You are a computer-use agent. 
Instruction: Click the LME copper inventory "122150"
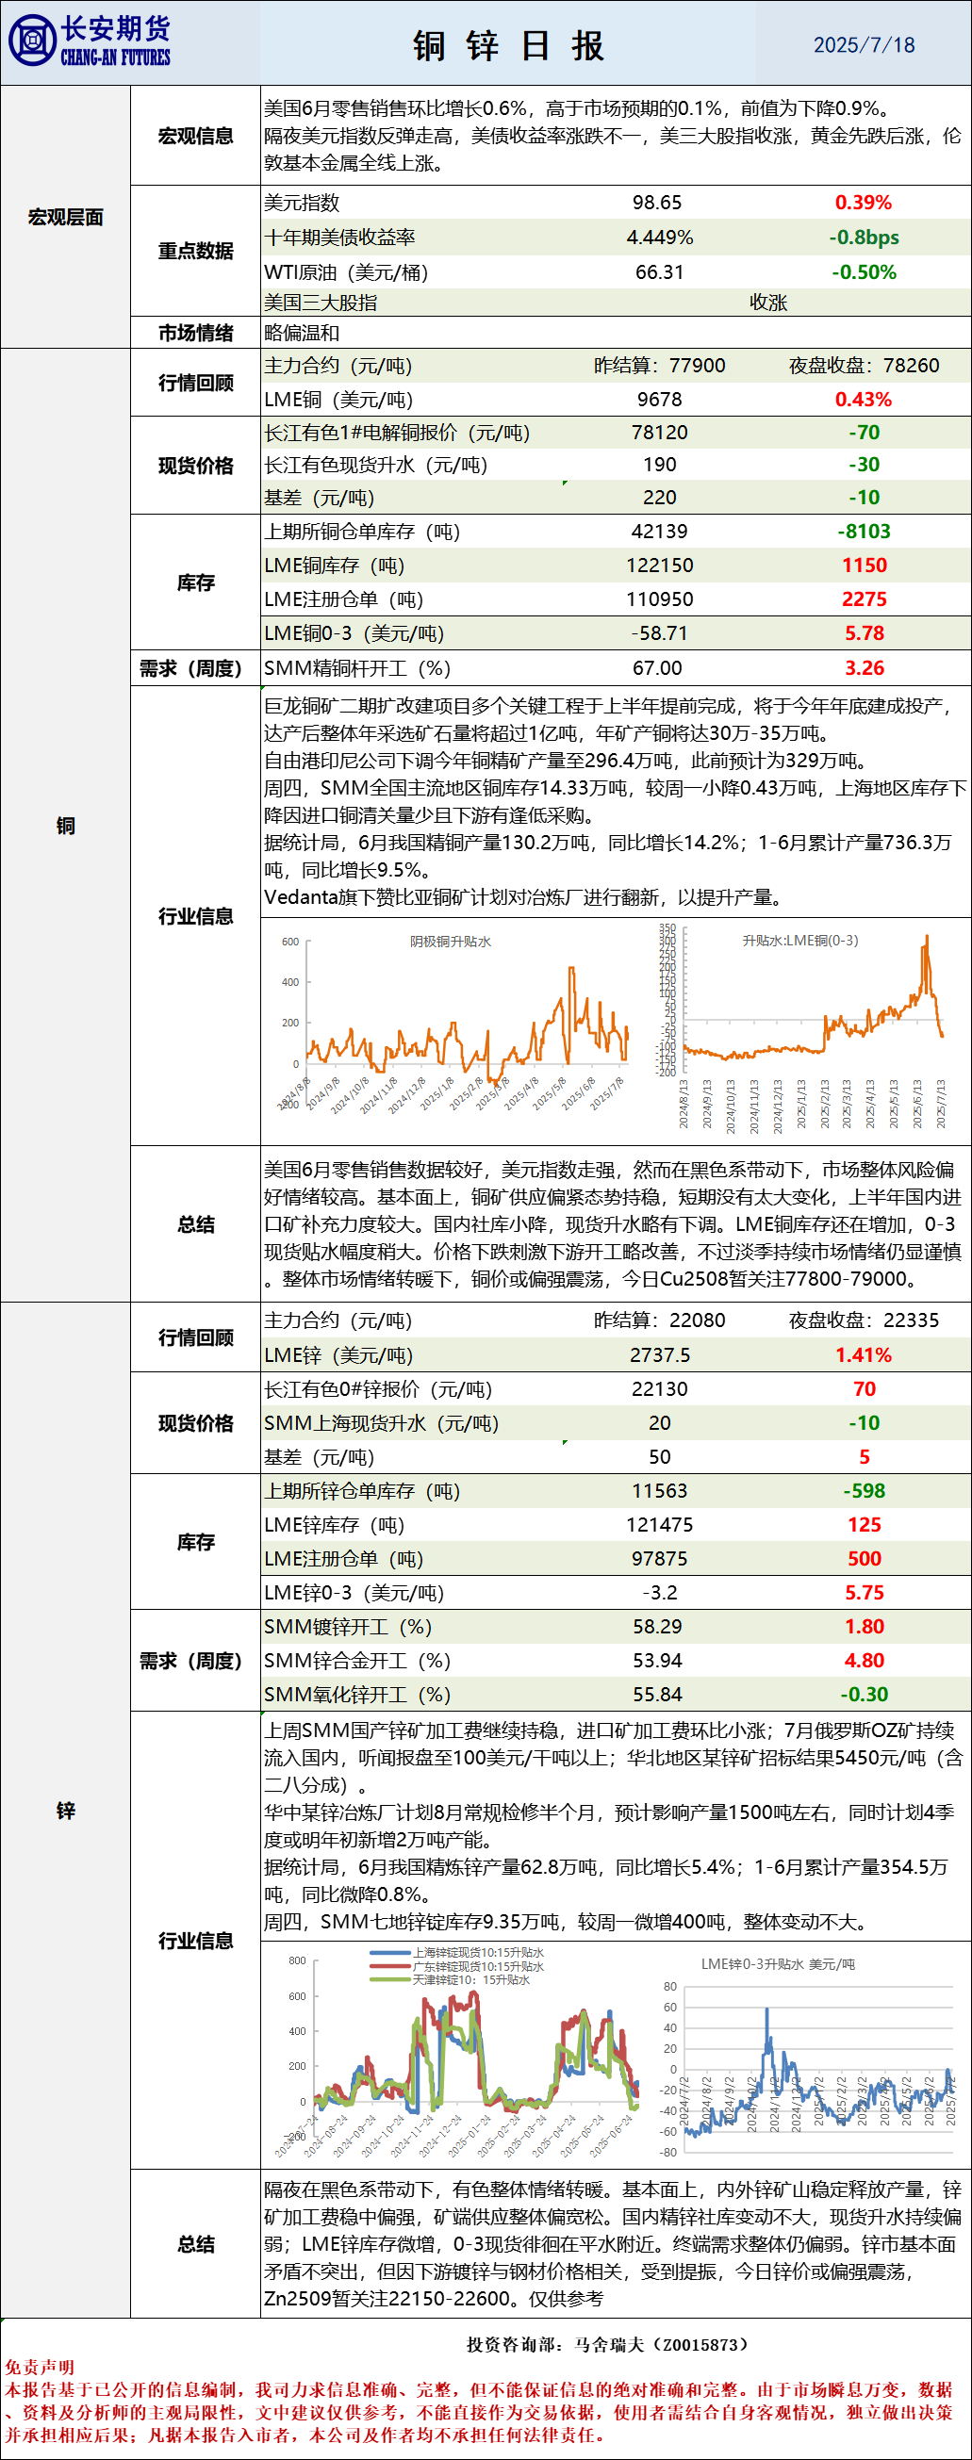(x=660, y=566)
